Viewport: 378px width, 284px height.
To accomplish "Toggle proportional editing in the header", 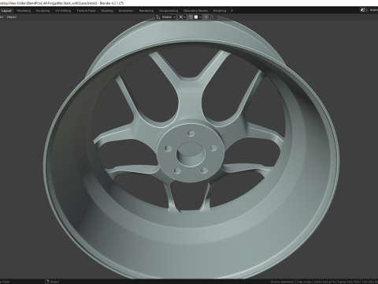I will coord(206,17).
